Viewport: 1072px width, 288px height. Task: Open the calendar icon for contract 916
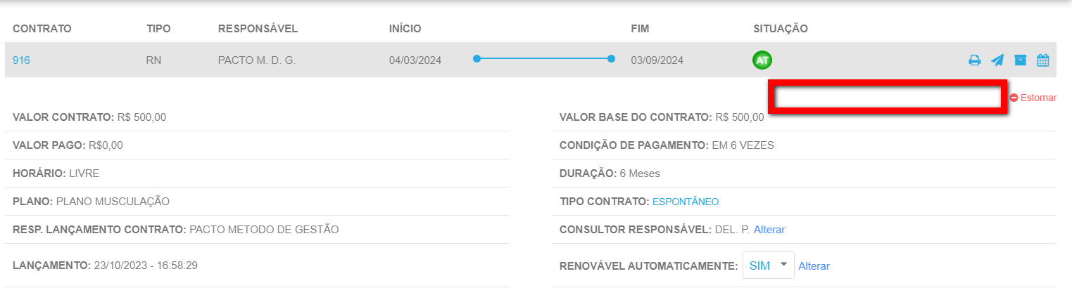pos(1042,60)
